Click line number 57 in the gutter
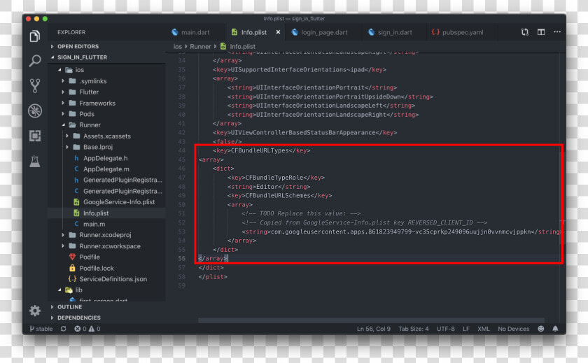This screenshot has height=363, width=588. (181, 267)
